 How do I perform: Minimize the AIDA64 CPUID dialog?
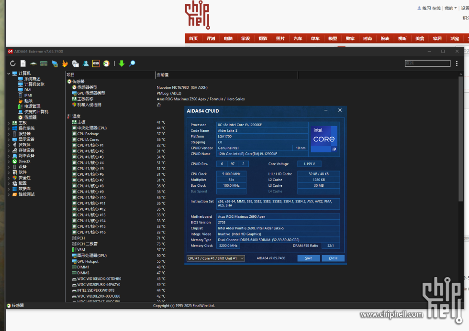click(326, 110)
